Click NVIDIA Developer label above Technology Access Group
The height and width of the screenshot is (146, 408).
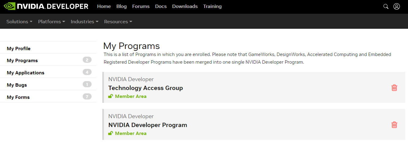point(131,79)
